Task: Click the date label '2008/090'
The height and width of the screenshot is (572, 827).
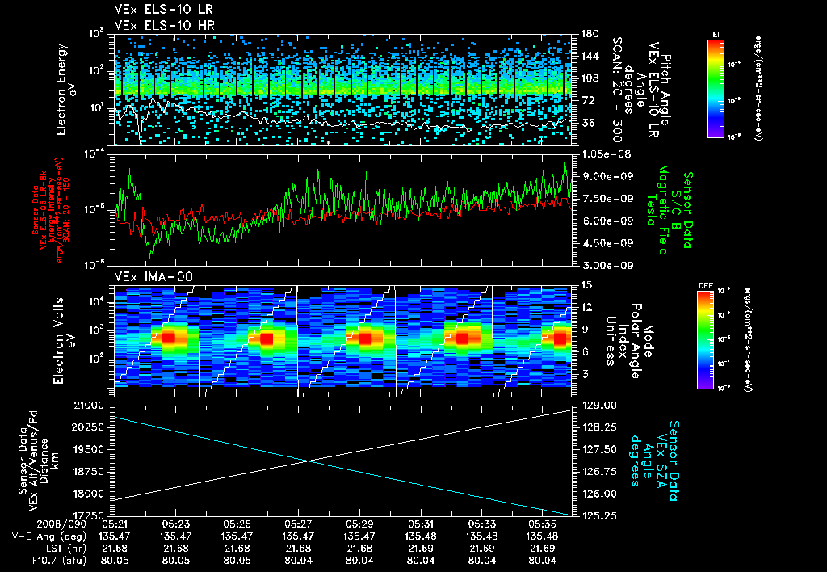Action: tap(61, 524)
